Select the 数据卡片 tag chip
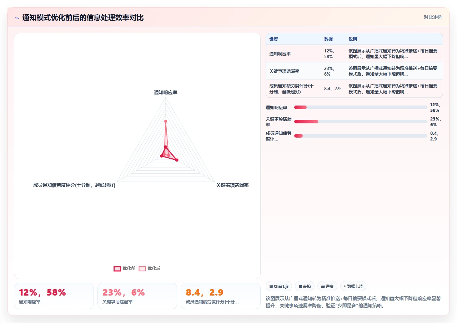 point(353,286)
